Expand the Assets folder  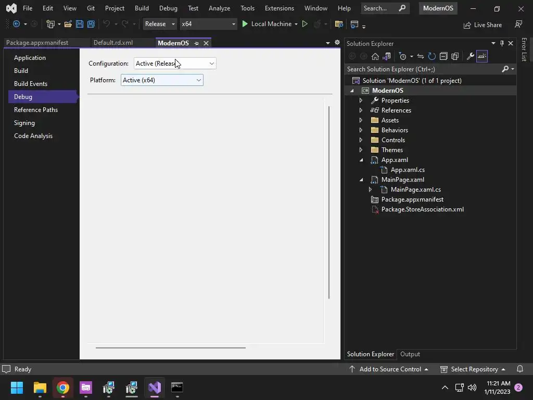tap(361, 120)
